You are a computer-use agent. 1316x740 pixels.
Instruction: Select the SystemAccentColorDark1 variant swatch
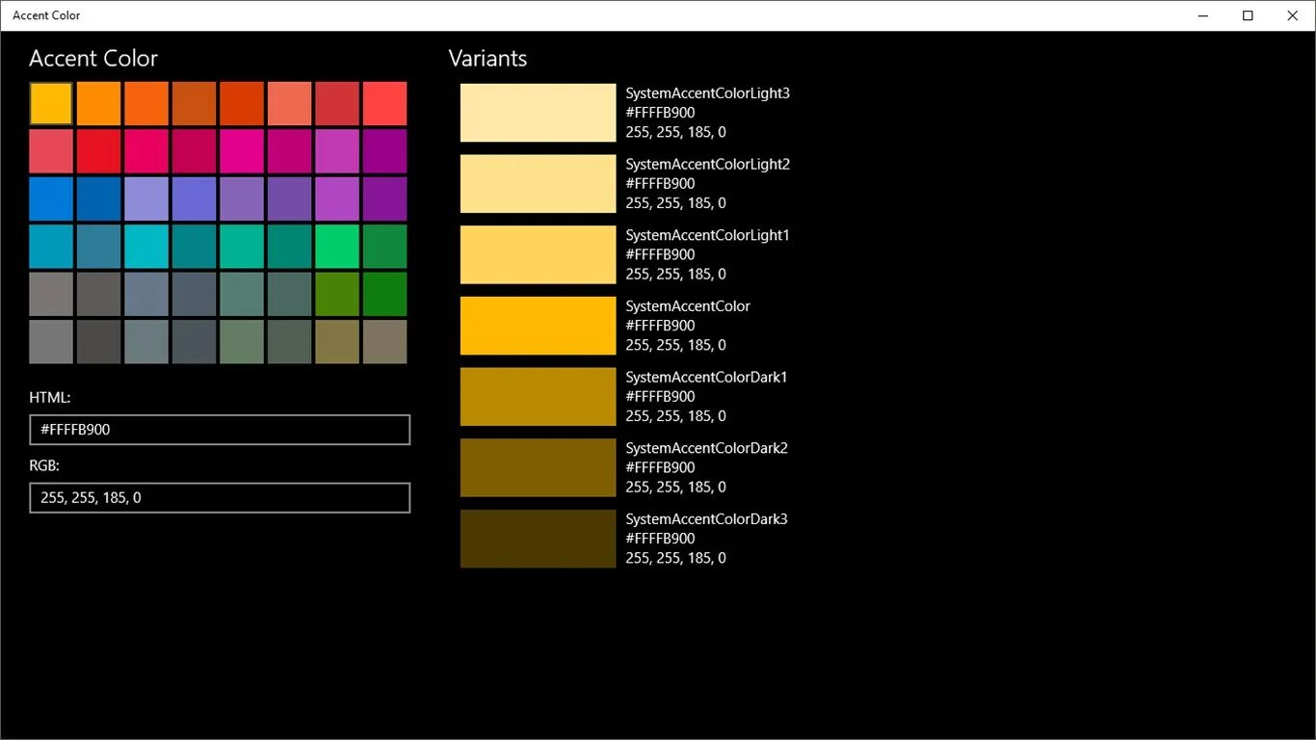tap(538, 396)
